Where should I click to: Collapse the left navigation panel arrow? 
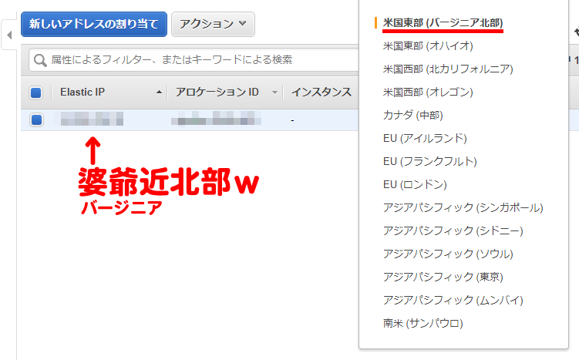click(x=9, y=35)
